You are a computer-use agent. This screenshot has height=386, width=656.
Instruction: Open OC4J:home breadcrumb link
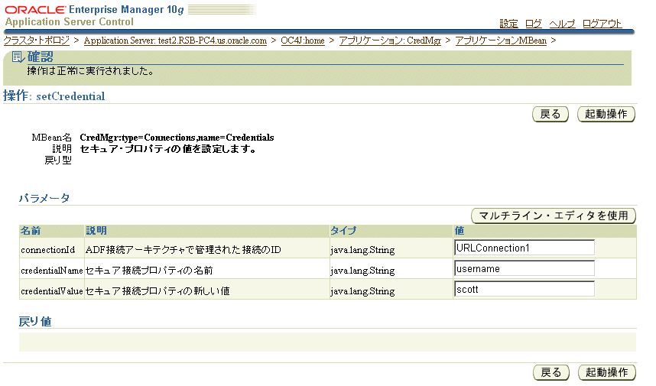pos(303,41)
